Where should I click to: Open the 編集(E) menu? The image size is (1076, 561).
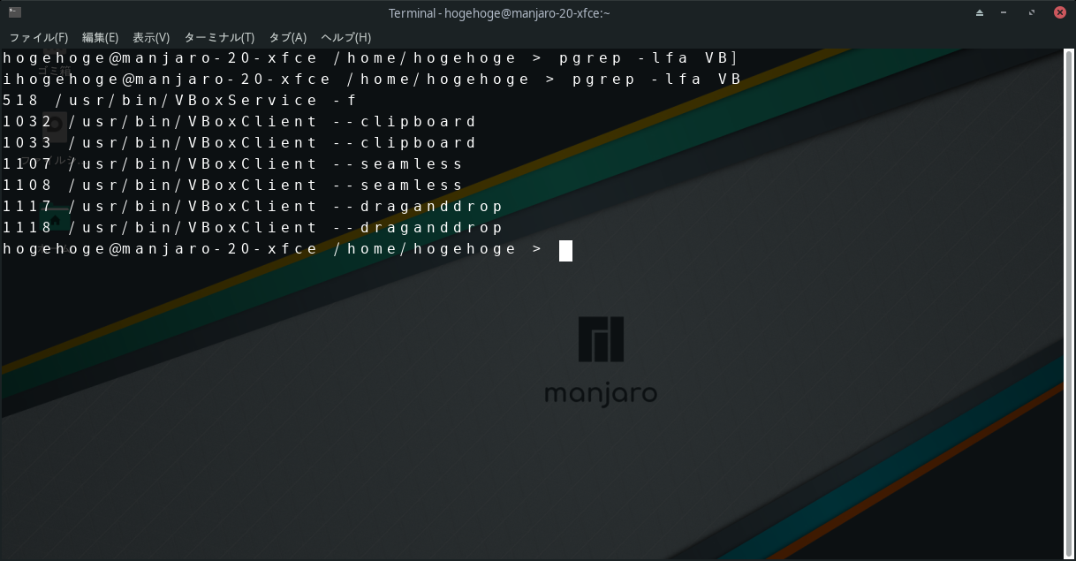pos(100,37)
